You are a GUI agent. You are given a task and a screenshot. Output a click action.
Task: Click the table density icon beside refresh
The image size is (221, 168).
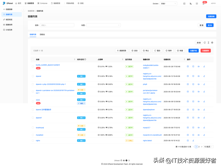coord(209,43)
